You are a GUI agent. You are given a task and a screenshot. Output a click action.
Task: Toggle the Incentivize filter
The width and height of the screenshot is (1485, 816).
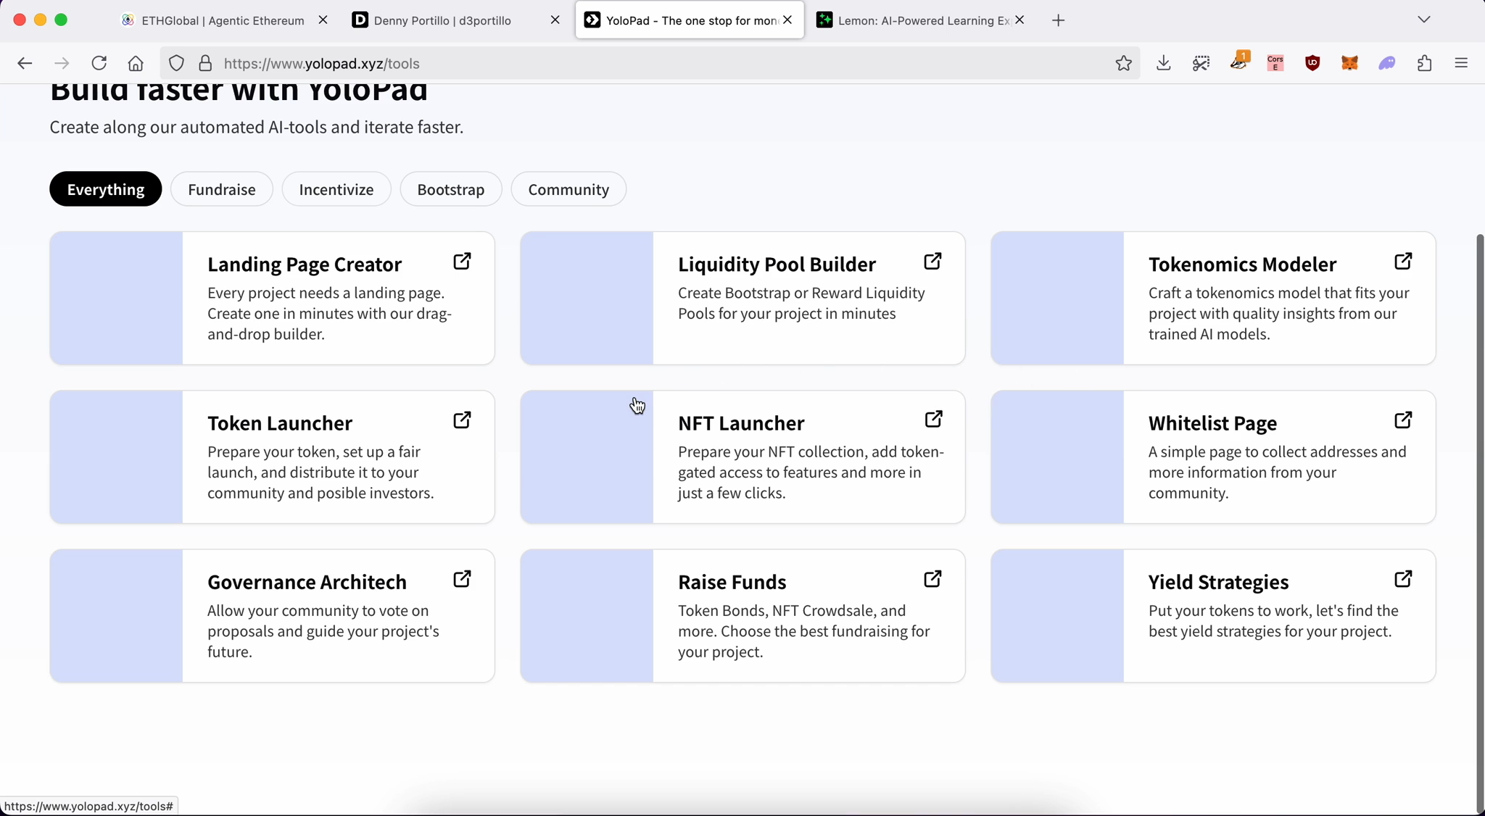pyautogui.click(x=336, y=189)
